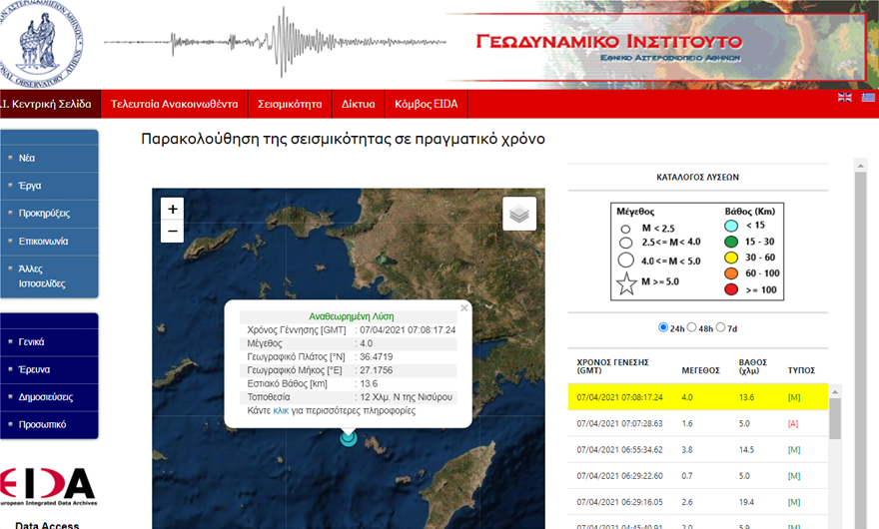Open Επικοινωνία from the sidebar

44,241
